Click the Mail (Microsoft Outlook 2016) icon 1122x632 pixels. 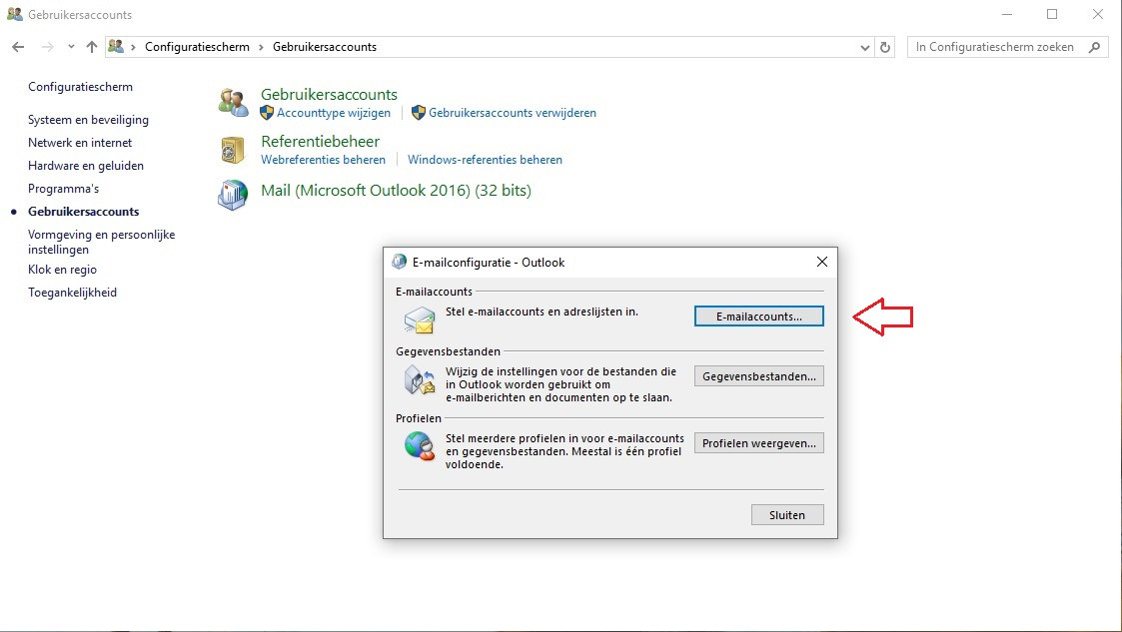click(x=233, y=195)
